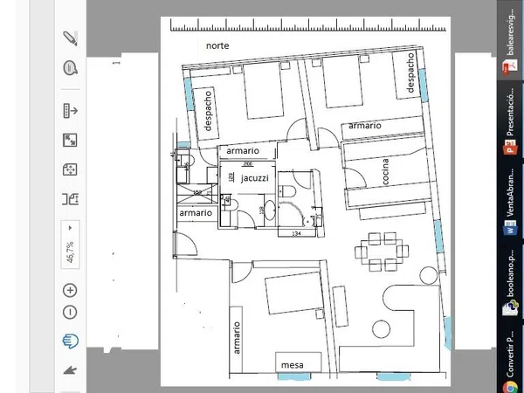
Task: Open balearesvig PDF taskbar button
Action: (510, 40)
